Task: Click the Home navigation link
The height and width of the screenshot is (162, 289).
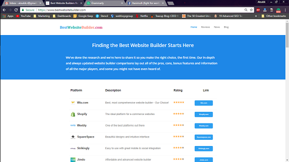Action: [x=194, y=27]
